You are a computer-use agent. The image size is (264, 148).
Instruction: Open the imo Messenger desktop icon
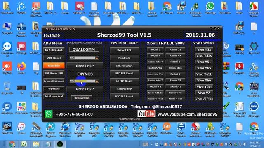pos(254,109)
